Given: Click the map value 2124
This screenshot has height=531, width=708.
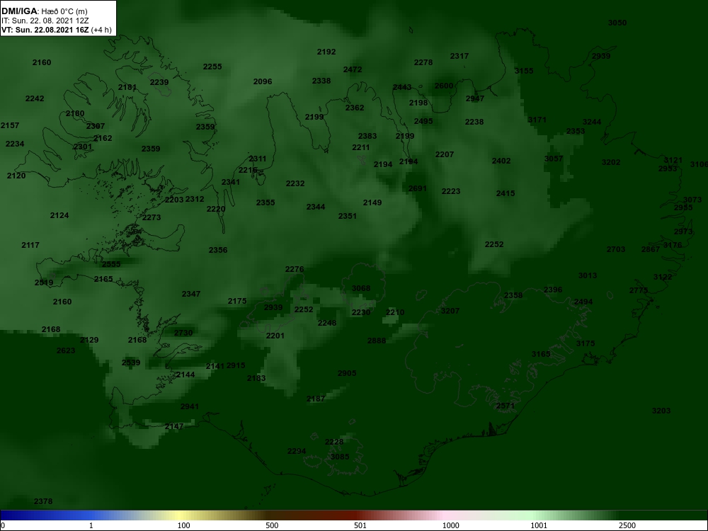Looking at the screenshot, I should coord(59,215).
